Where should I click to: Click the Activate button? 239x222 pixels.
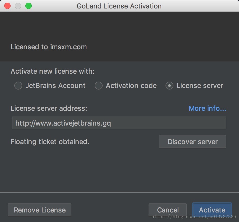click(x=212, y=210)
